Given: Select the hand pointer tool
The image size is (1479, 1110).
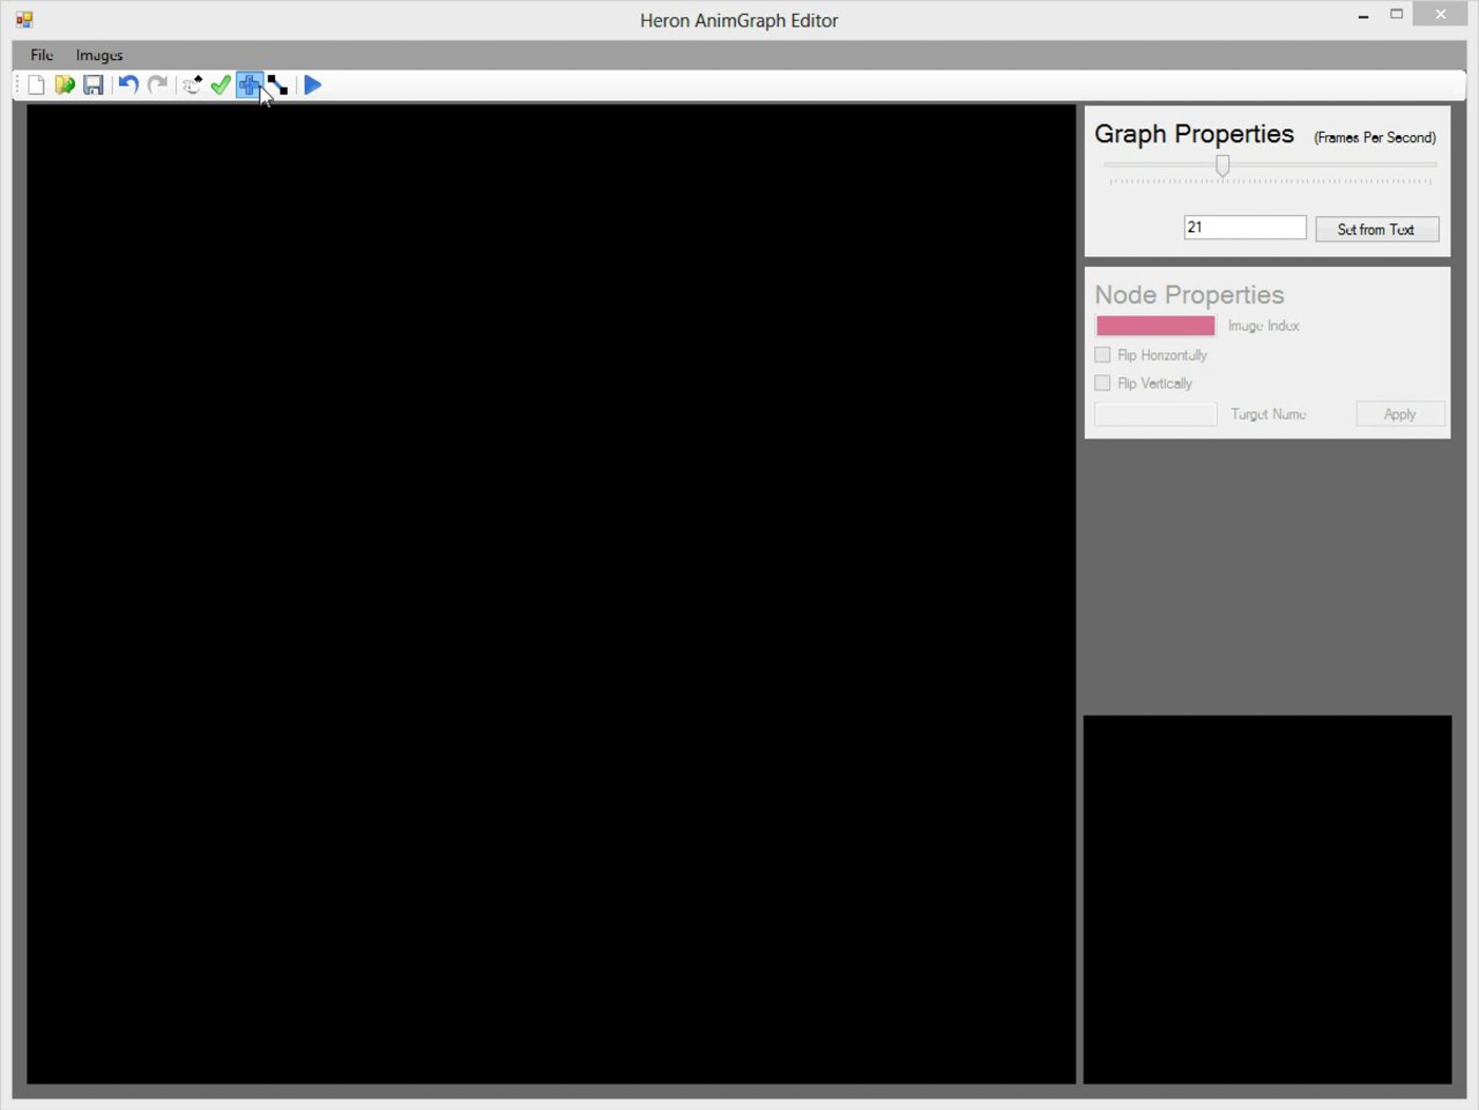Looking at the screenshot, I should [192, 86].
